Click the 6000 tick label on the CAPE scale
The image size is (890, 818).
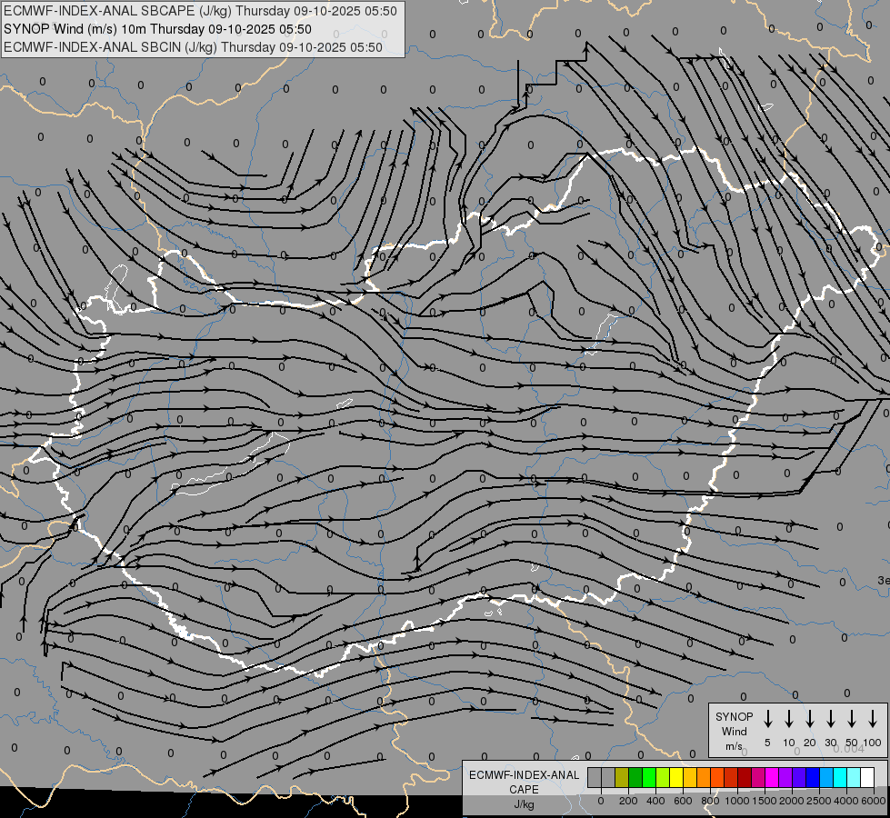[x=874, y=801]
